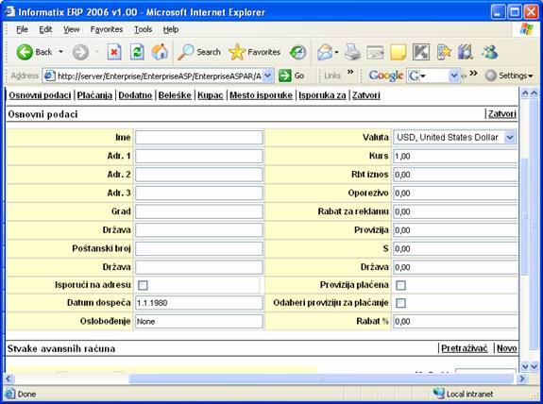This screenshot has width=543, height=404.
Task: Open Mesto isporuke link
Action: [261, 95]
